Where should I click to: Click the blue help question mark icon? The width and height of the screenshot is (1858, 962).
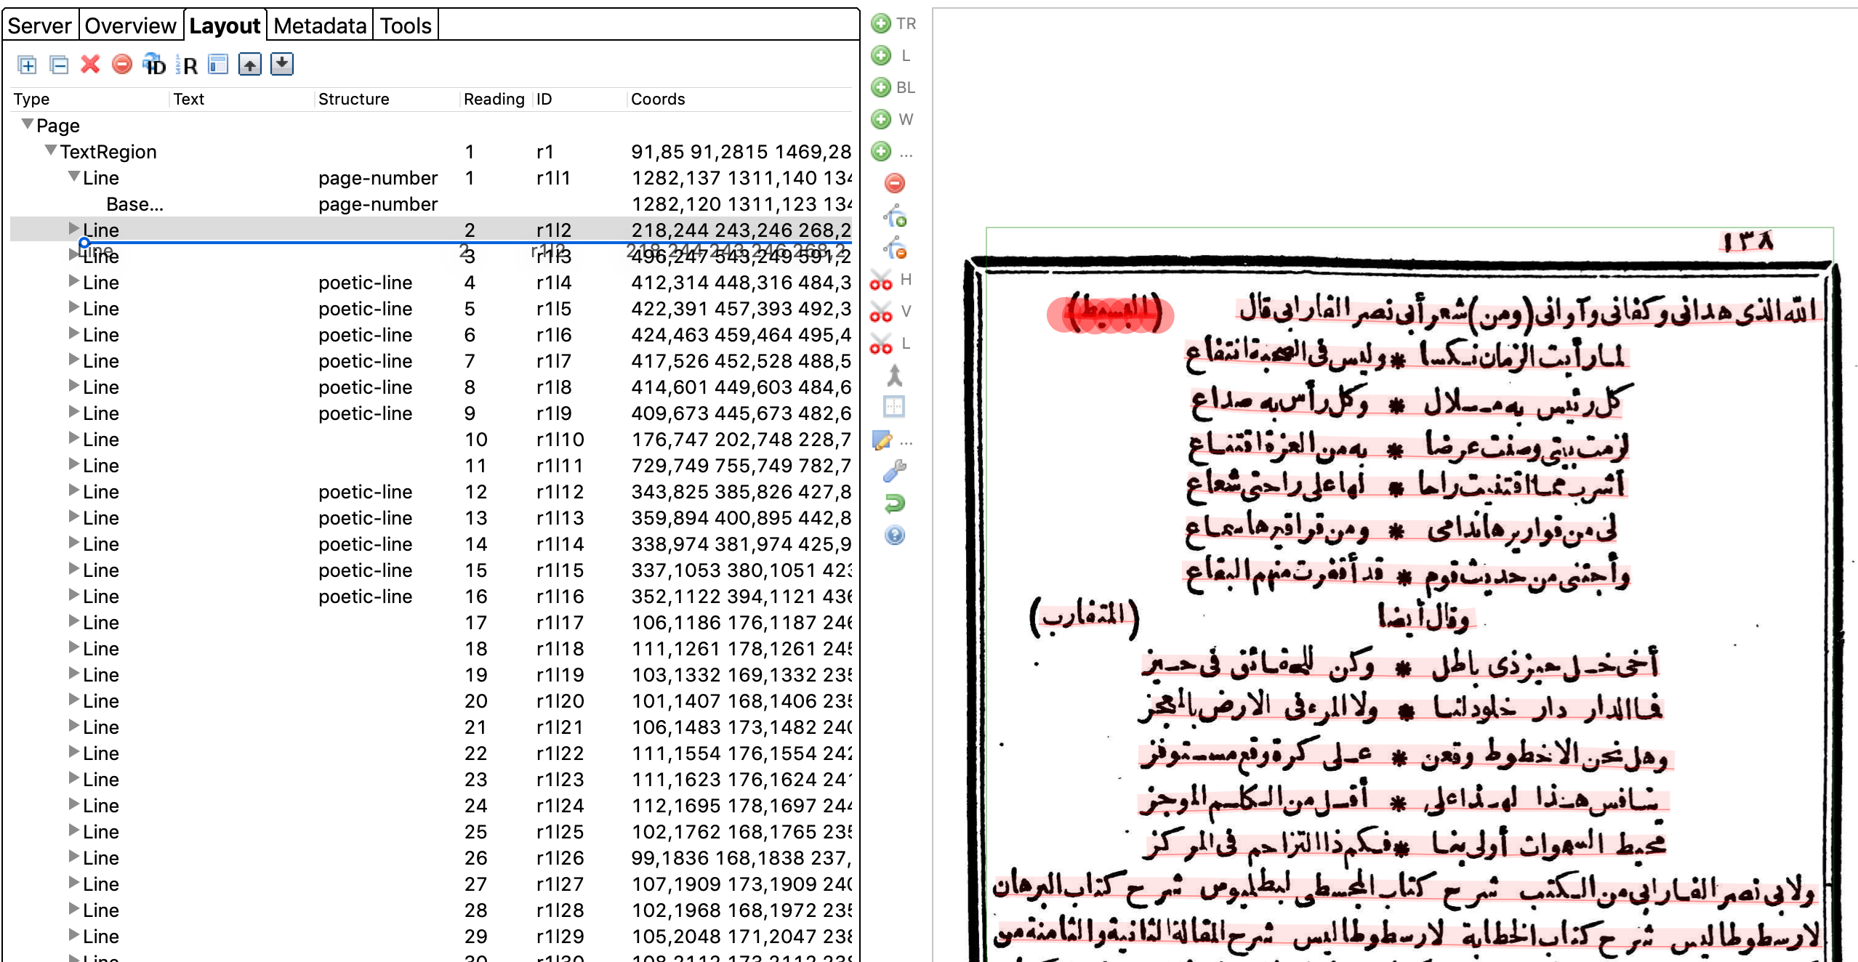pyautogui.click(x=894, y=535)
